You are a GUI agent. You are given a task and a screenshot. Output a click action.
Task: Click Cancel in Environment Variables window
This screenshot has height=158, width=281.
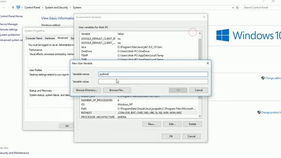(191, 136)
